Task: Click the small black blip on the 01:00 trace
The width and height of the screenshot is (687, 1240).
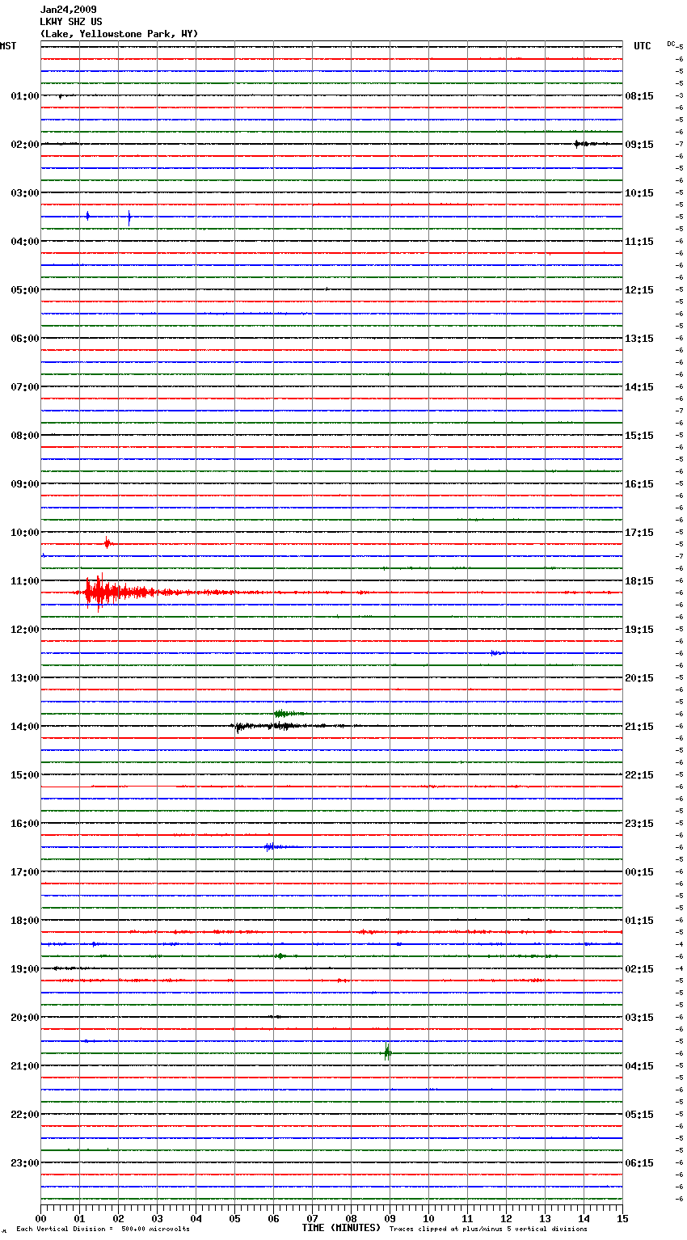Action: point(60,96)
